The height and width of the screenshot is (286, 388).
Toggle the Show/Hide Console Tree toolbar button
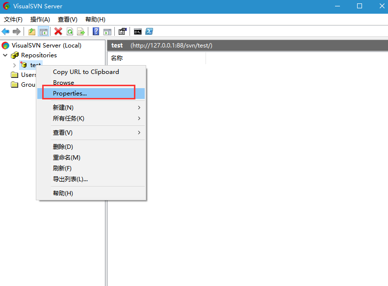click(x=44, y=32)
